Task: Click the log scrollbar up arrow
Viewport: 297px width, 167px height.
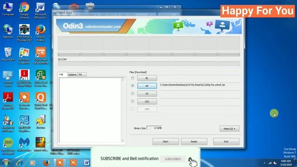Action: [123, 80]
